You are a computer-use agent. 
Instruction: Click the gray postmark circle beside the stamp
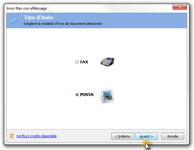103,100
